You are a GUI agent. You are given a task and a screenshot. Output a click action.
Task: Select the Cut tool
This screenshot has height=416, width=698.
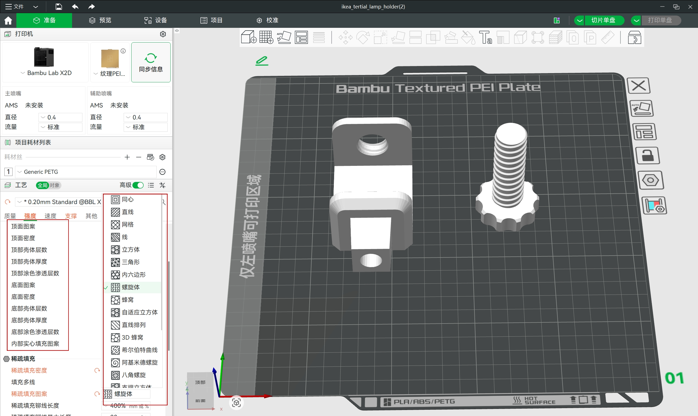pyautogui.click(x=415, y=37)
